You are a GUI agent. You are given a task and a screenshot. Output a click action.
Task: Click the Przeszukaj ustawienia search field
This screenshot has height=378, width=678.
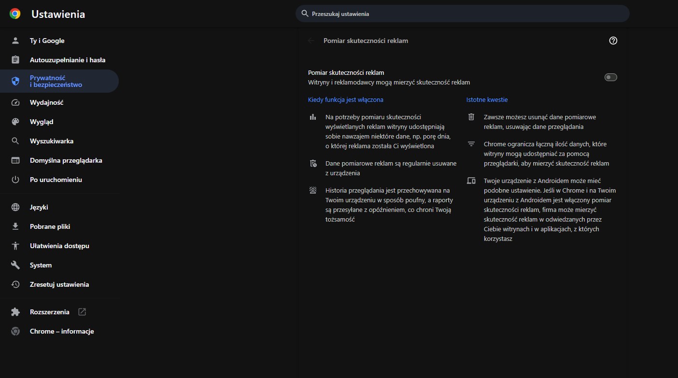[464, 14]
